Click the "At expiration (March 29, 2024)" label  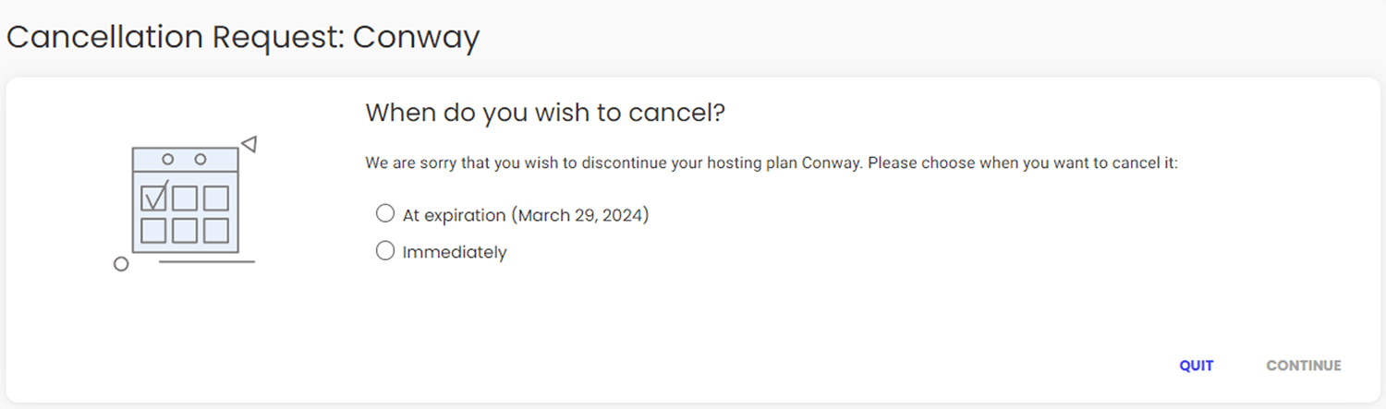[x=526, y=215]
